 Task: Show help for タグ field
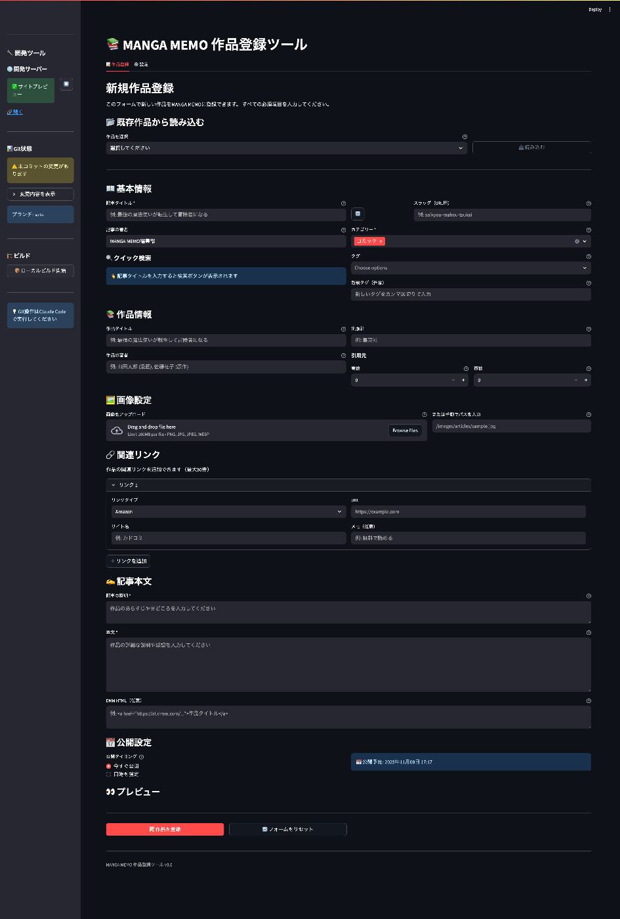pos(589,256)
